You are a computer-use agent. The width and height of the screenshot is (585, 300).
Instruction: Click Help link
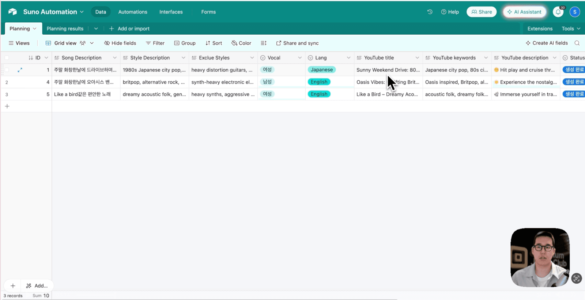click(450, 12)
